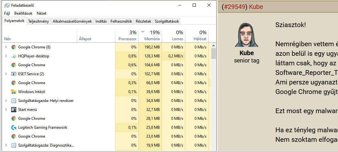
Task: Click Chrome icon in 23,0 MB row
Action: click(x=14, y=136)
